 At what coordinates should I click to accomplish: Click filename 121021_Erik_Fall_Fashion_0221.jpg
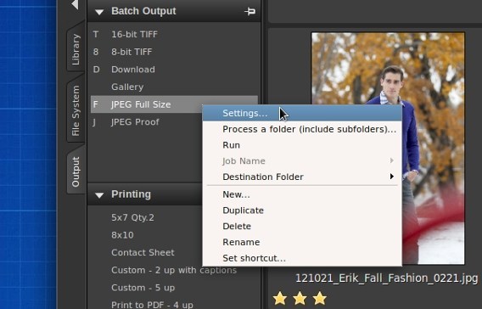click(x=387, y=278)
